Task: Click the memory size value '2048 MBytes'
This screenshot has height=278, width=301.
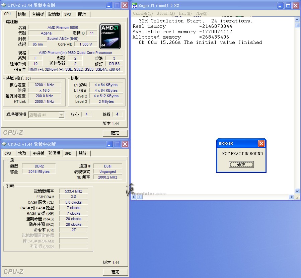Action: tap(39, 171)
